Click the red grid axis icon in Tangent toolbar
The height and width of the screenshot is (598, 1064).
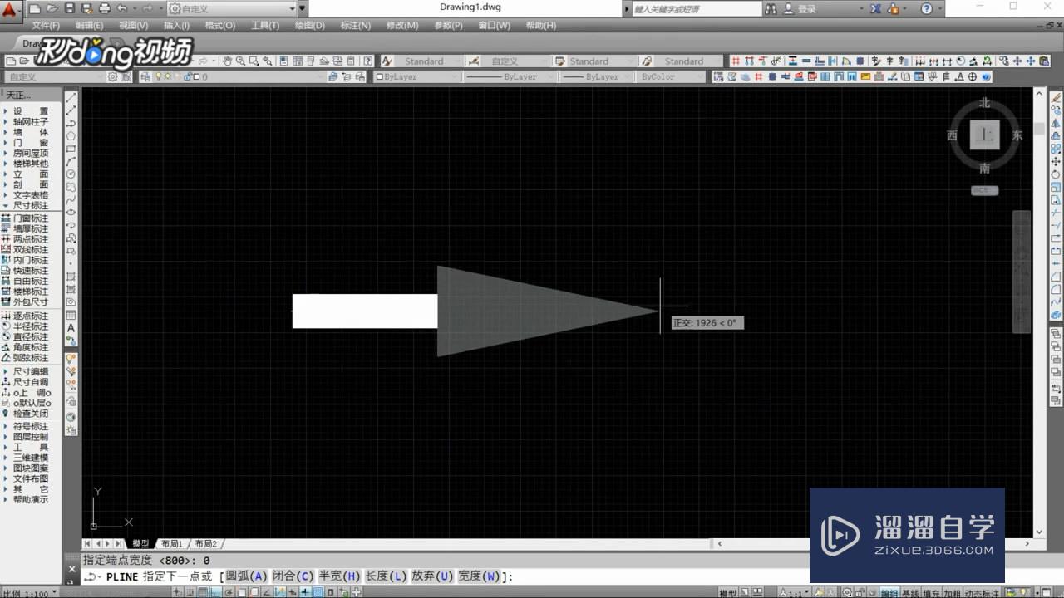coord(736,61)
